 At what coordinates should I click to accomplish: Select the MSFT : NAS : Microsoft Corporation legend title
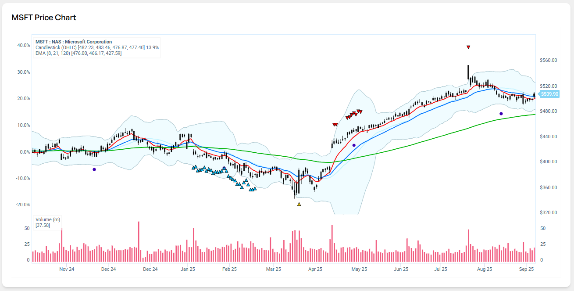click(74, 42)
